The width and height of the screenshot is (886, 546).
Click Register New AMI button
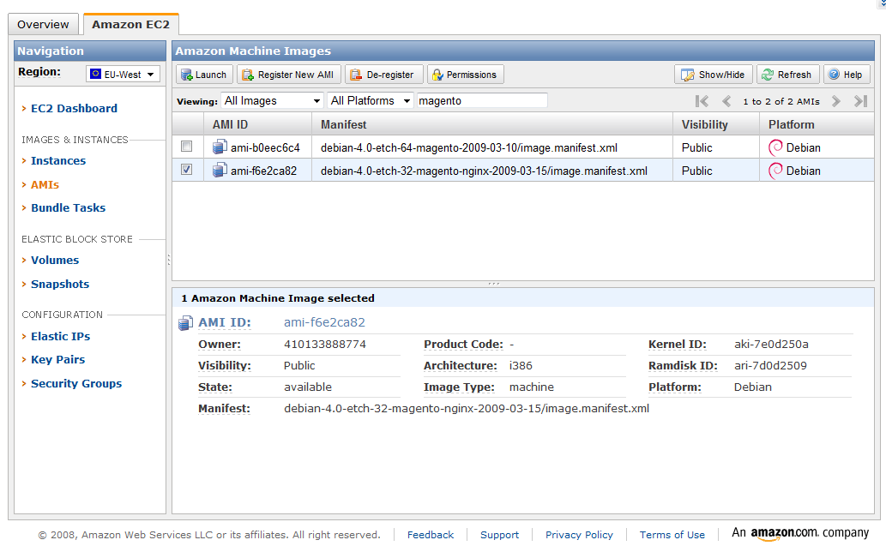289,75
